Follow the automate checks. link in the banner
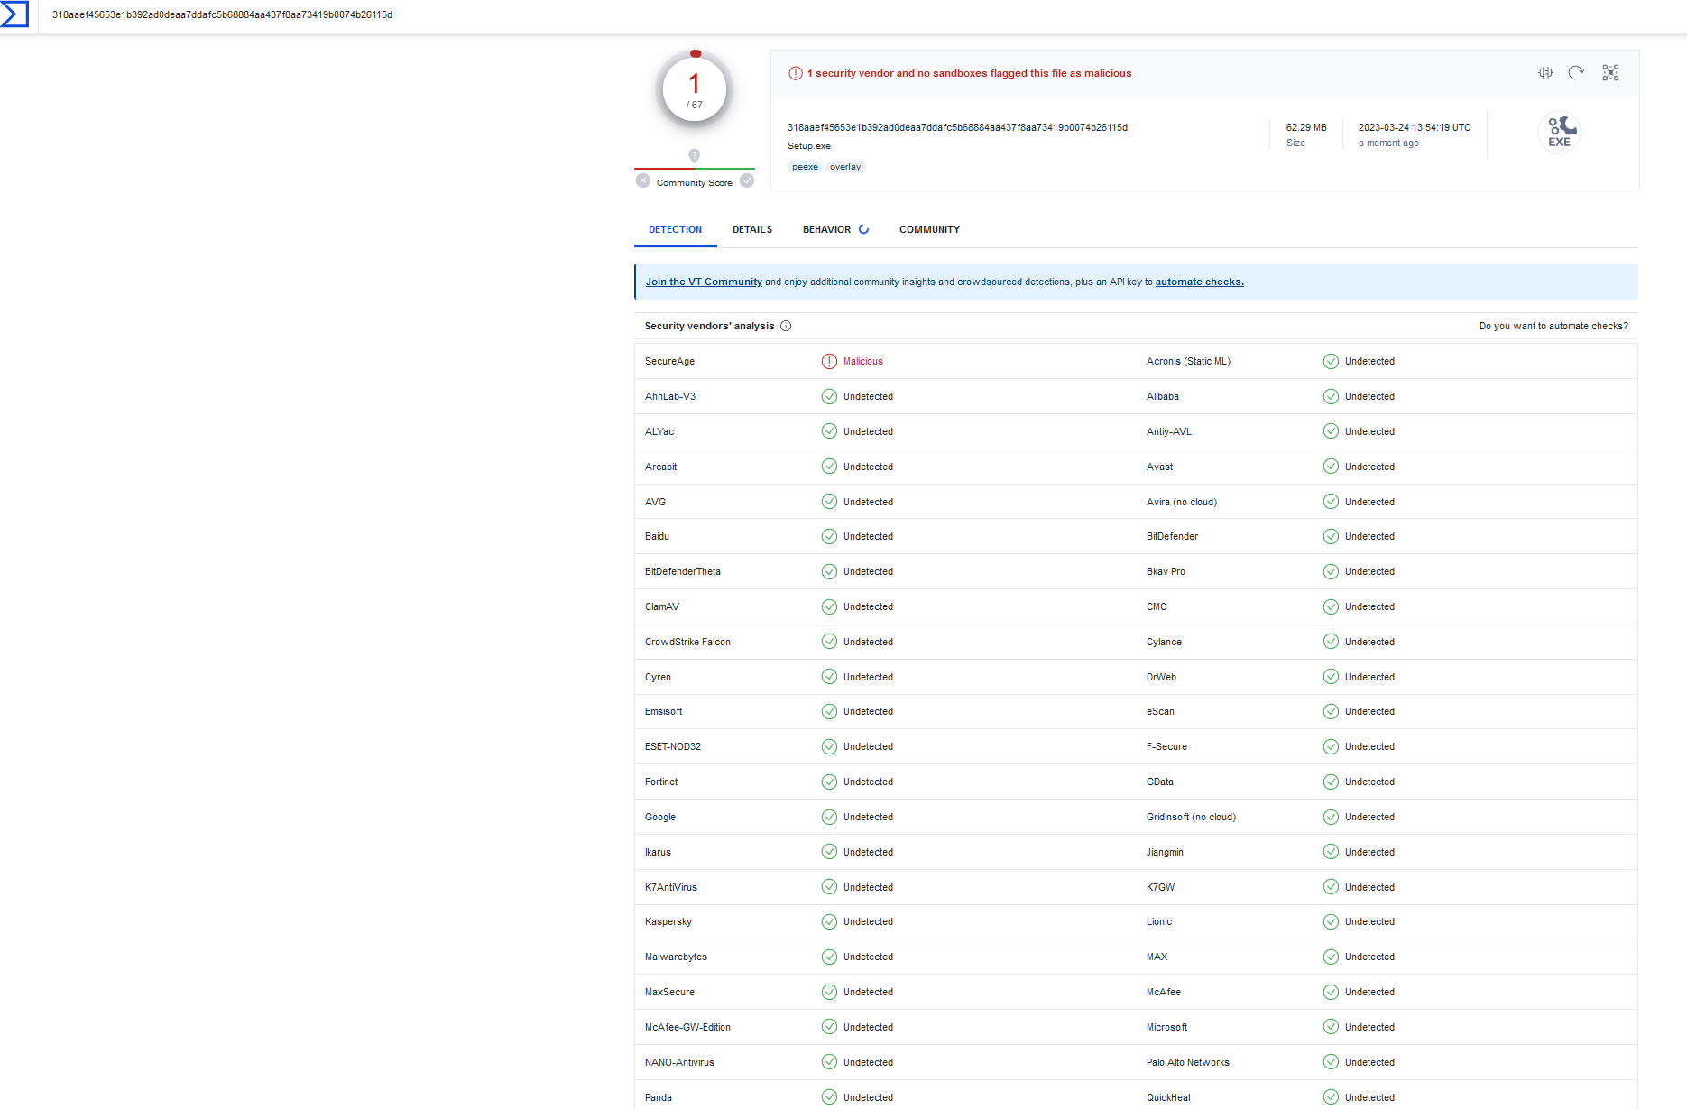The image size is (1687, 1110). (1200, 282)
